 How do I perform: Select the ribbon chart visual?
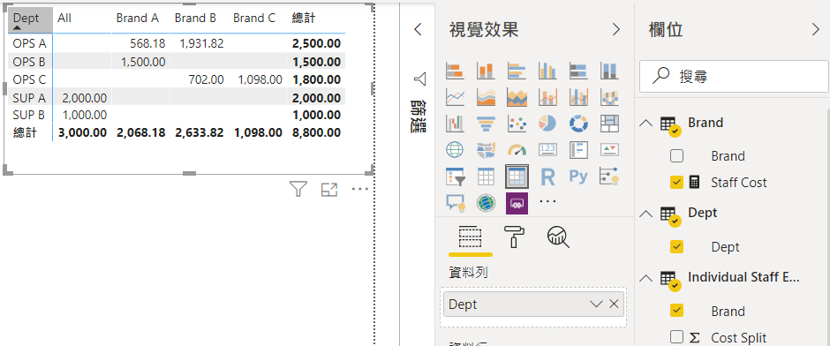tap(609, 97)
